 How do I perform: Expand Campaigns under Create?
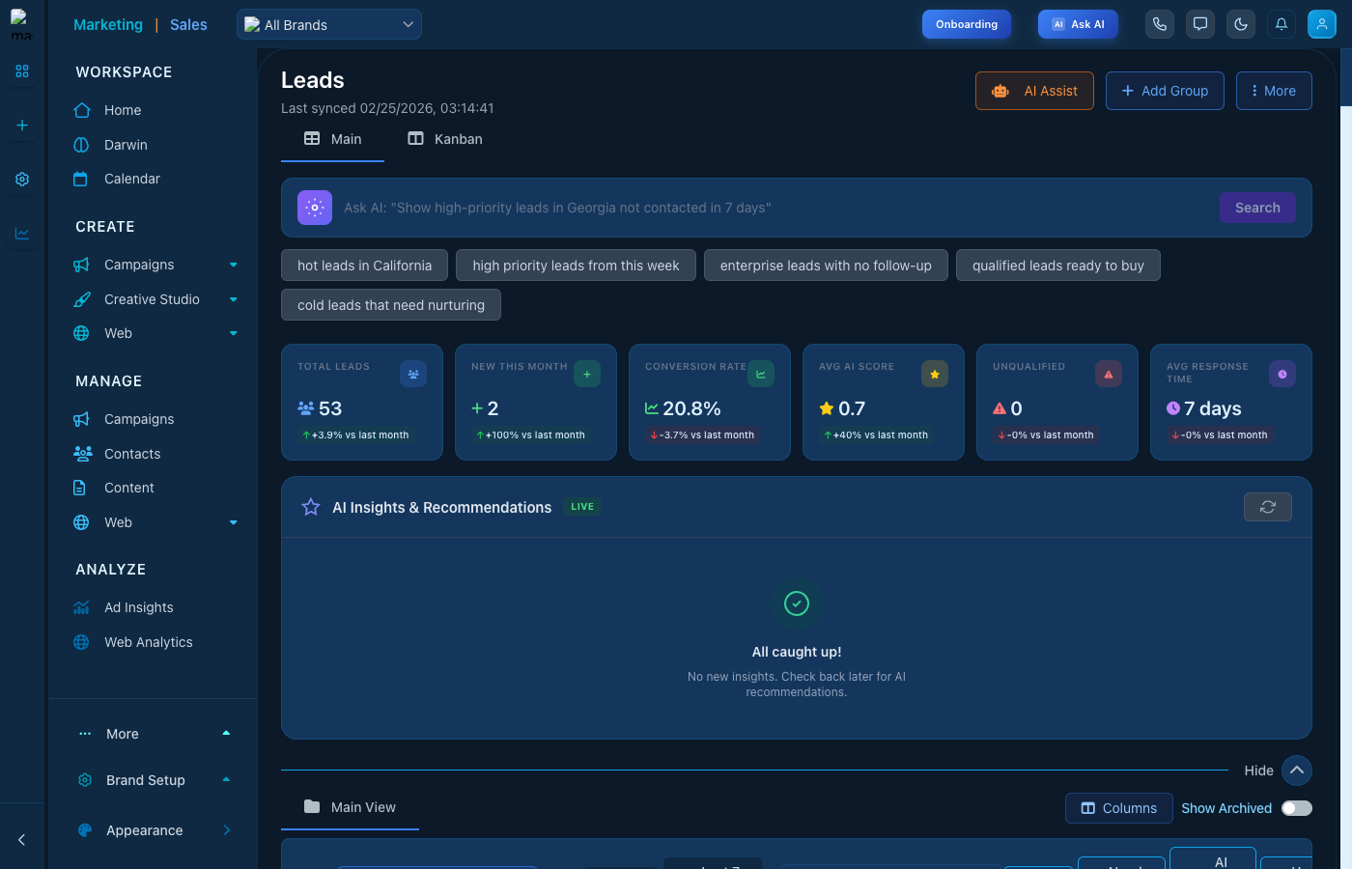(x=234, y=265)
